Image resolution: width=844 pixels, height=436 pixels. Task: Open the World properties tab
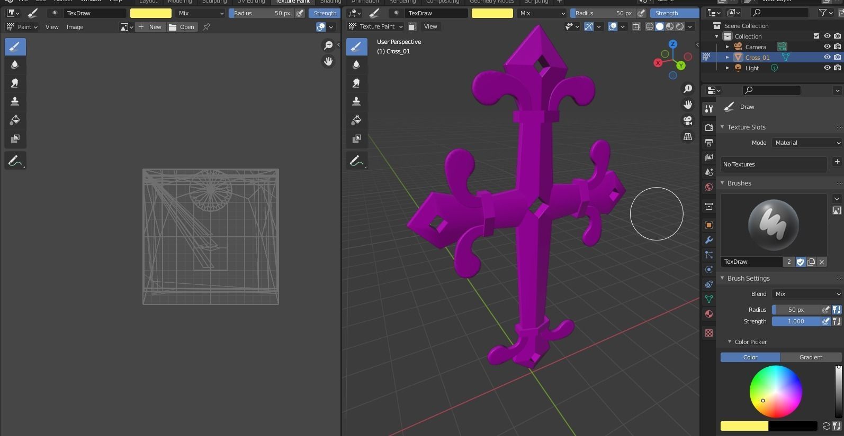coord(708,187)
